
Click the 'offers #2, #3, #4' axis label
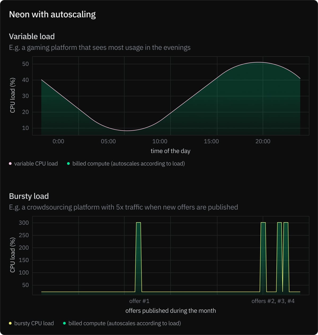pyautogui.click(x=273, y=301)
